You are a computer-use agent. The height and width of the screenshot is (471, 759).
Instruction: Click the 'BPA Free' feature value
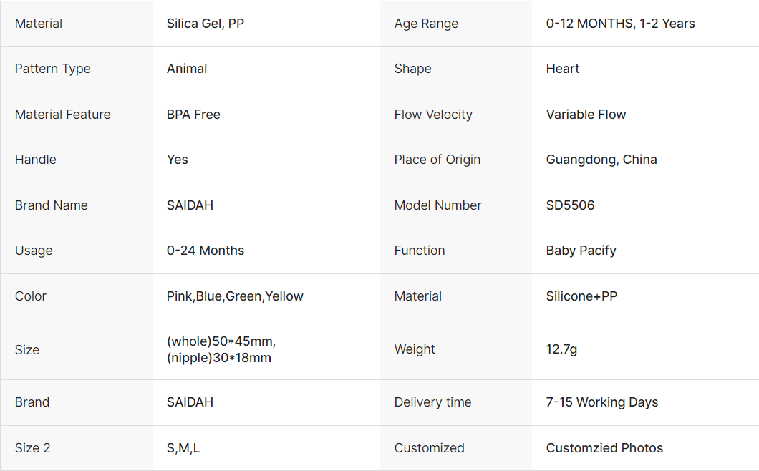tap(193, 115)
